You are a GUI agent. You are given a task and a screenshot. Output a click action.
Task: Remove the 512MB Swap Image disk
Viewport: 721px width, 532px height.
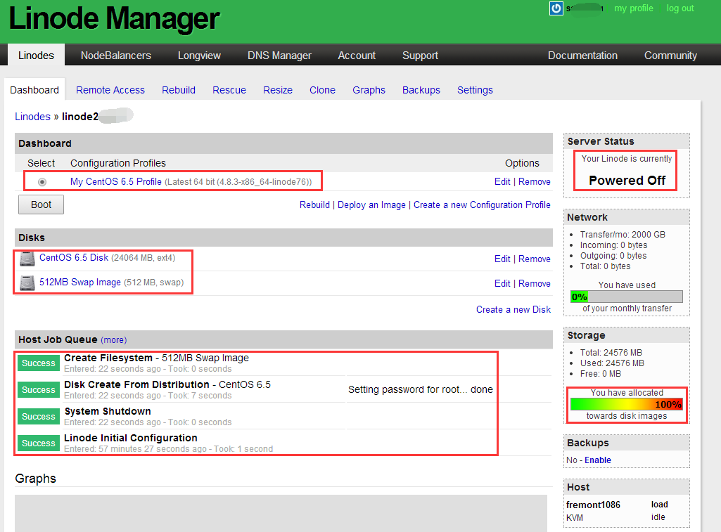(535, 283)
